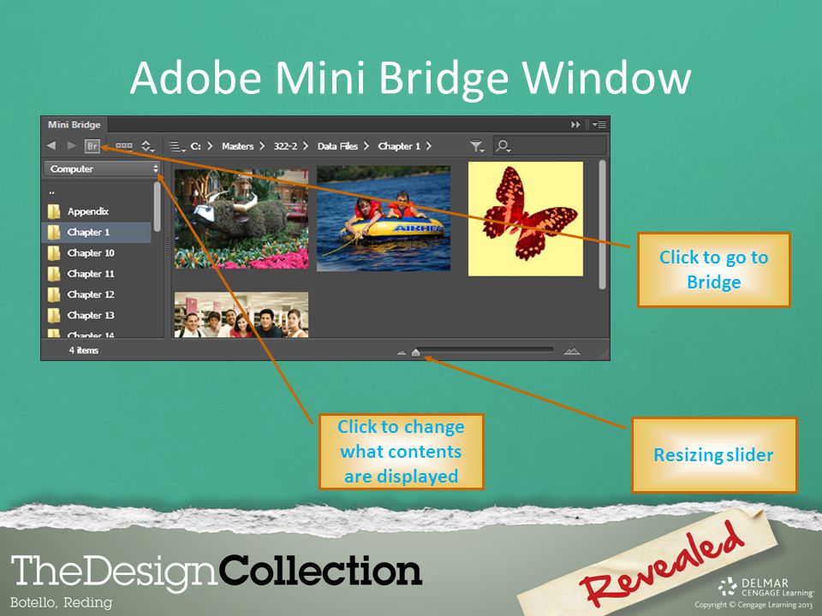The width and height of the screenshot is (822, 616).
Task: Open the Chapter 13 folder
Action: [x=97, y=315]
